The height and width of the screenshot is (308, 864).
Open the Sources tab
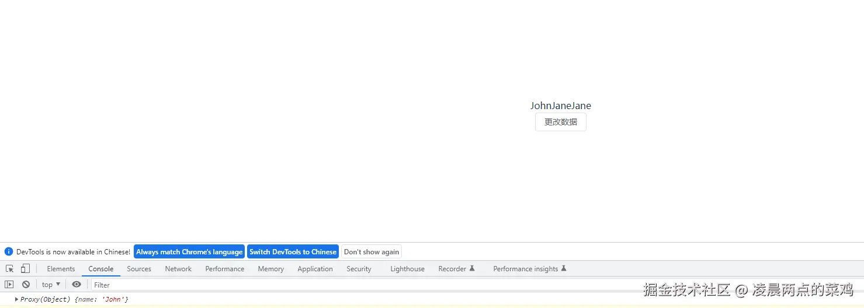139,269
